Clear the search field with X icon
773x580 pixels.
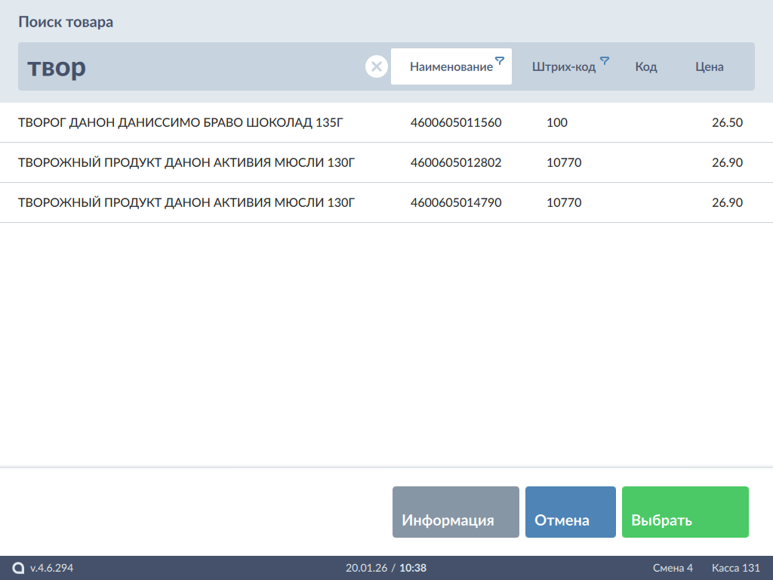tap(376, 66)
